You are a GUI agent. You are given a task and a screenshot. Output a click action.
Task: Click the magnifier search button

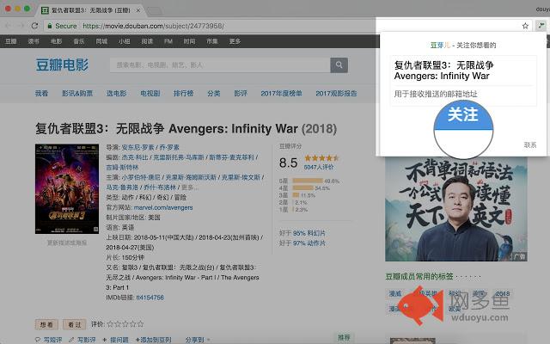pyautogui.click(x=339, y=65)
